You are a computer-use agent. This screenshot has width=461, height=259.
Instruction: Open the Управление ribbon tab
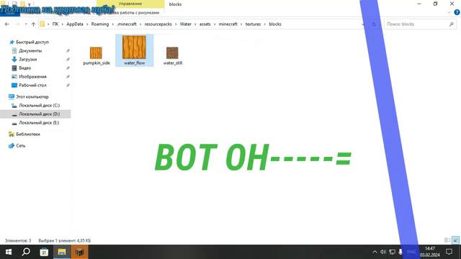[x=130, y=4]
